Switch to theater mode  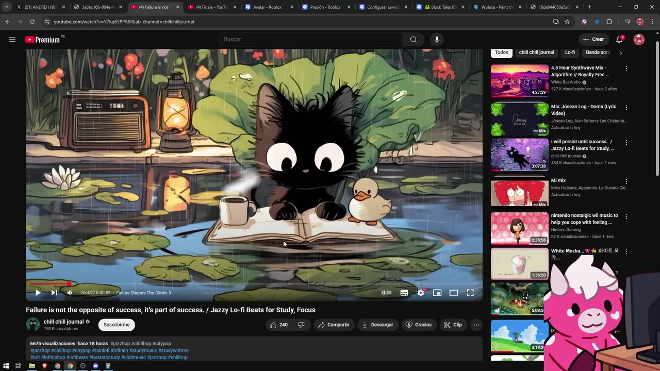tap(454, 293)
